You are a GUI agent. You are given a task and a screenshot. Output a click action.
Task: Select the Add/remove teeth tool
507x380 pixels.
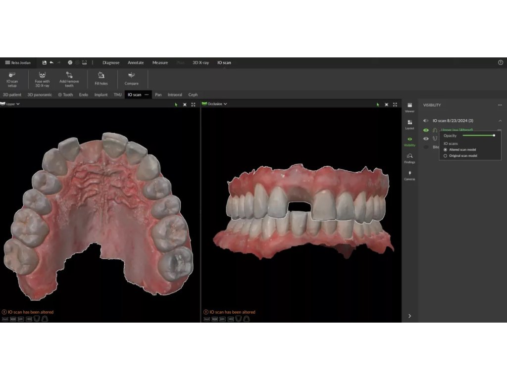coord(69,78)
